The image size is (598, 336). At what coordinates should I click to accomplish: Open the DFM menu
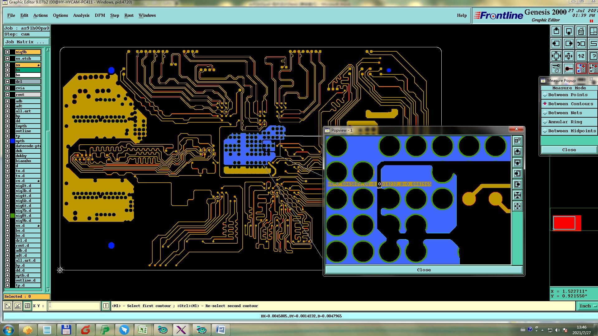click(x=100, y=16)
